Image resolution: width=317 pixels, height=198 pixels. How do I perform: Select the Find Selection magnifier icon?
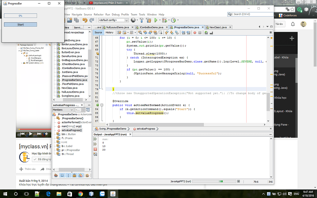[140, 32]
